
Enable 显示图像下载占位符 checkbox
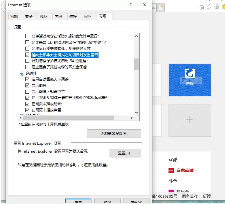pyautogui.click(x=27, y=91)
